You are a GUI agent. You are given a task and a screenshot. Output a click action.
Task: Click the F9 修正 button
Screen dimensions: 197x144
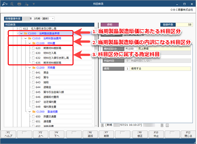[x=140, y=134]
